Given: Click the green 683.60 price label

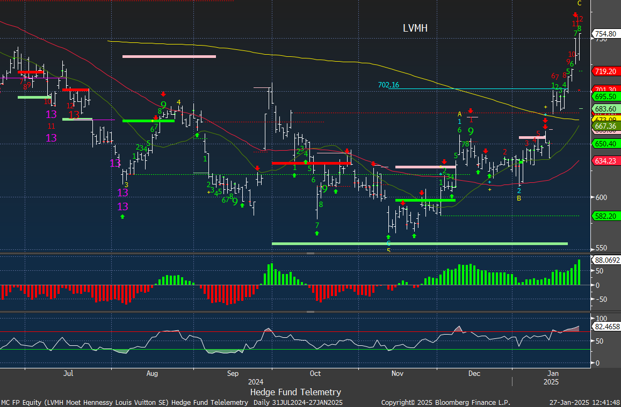Looking at the screenshot, I should pos(606,109).
